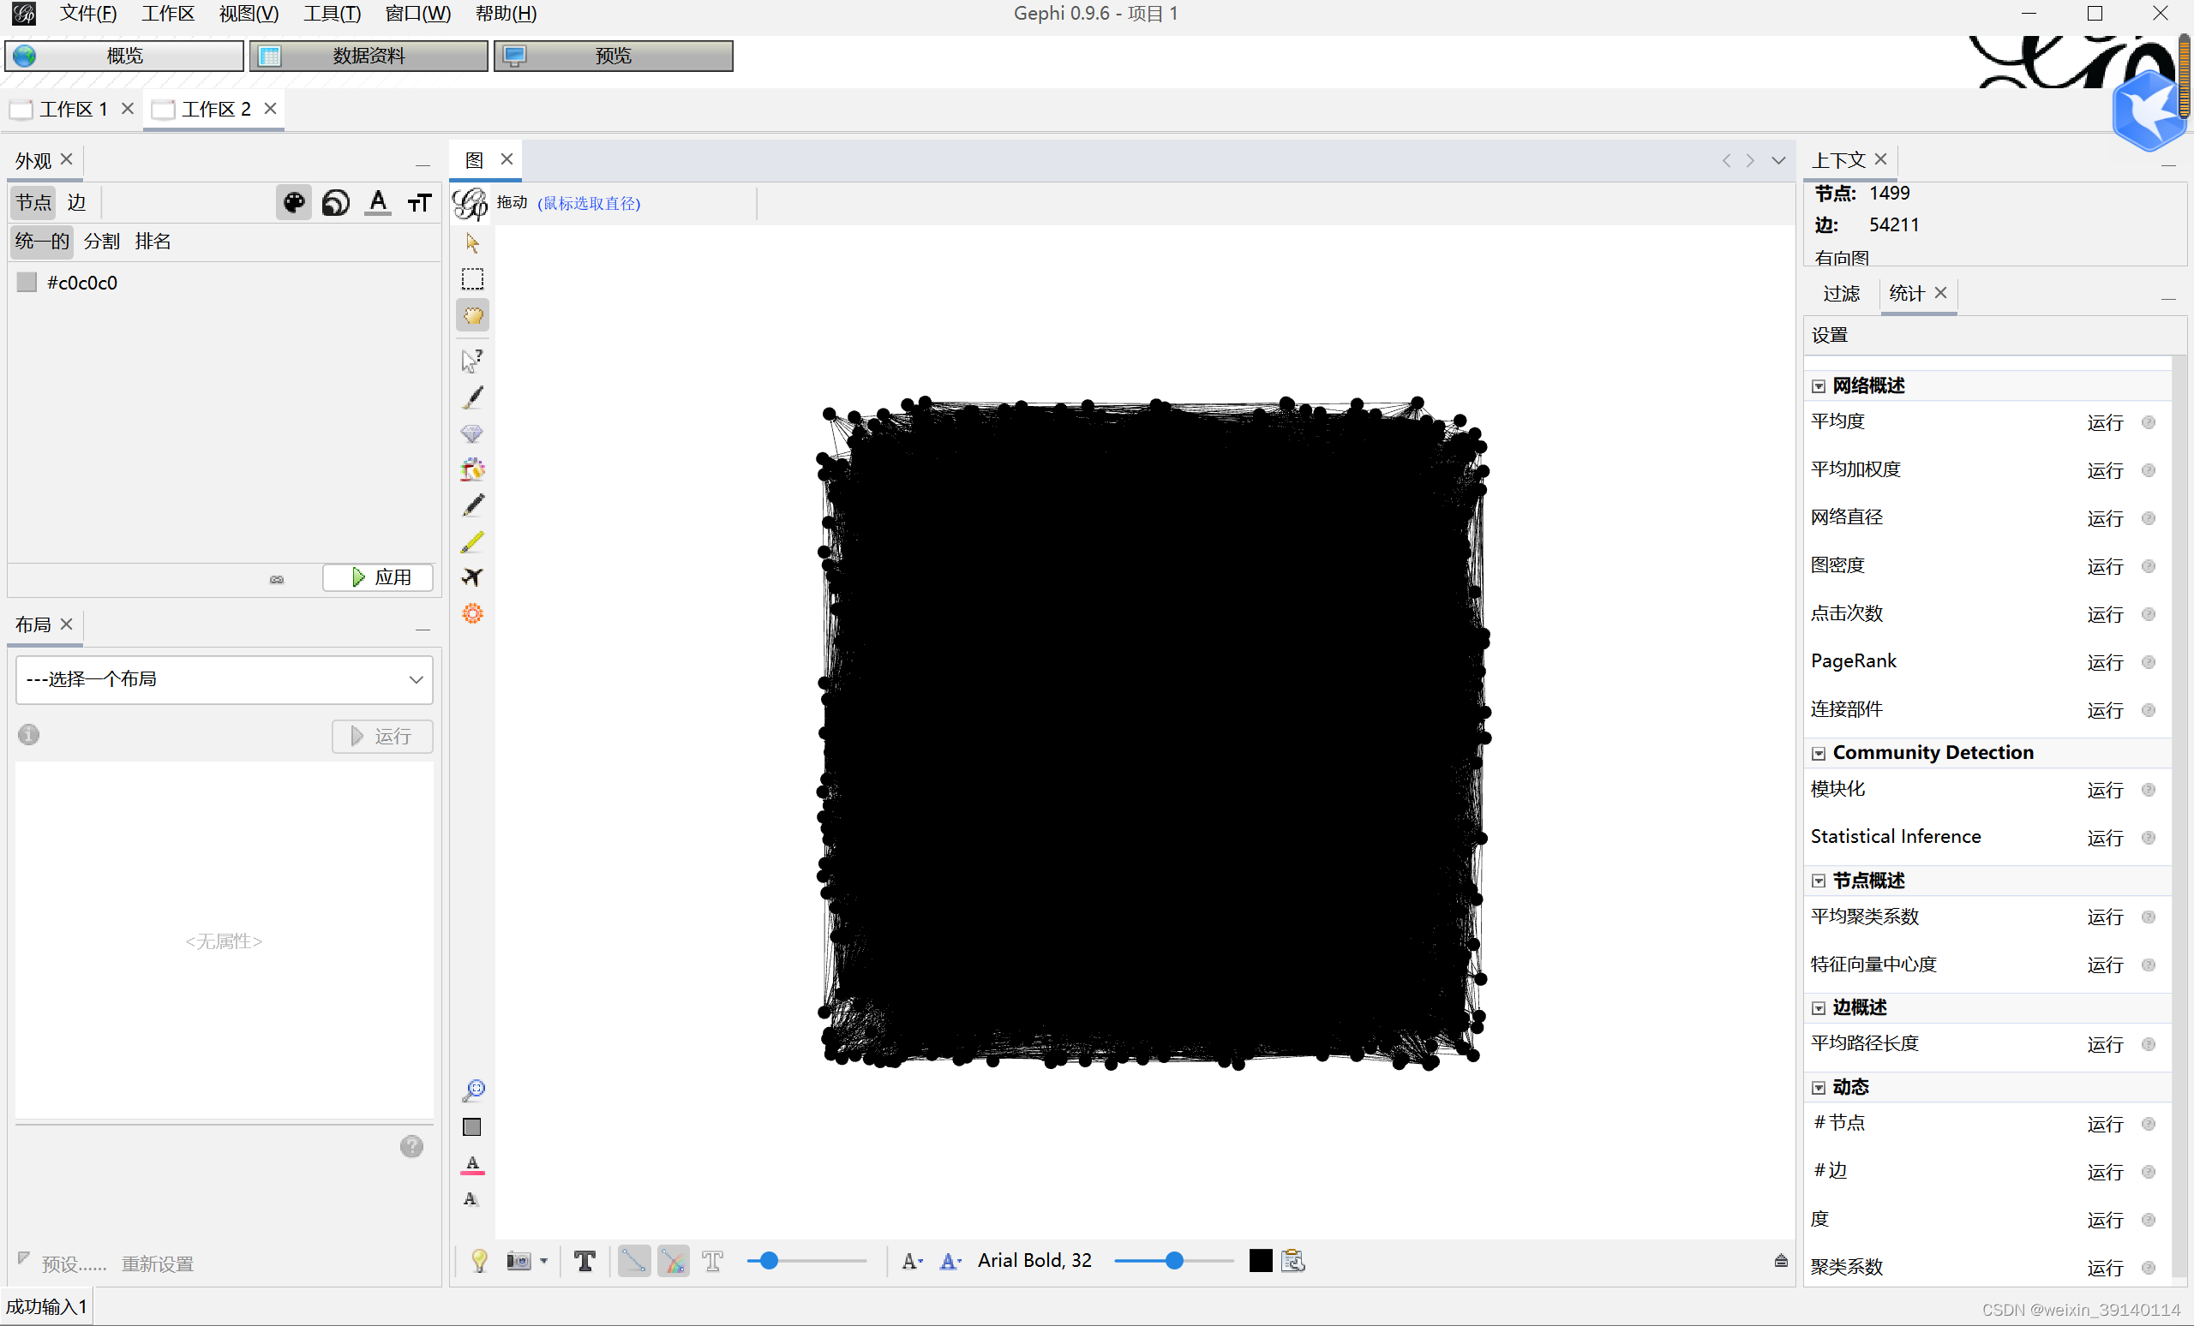Select the paintbrush painter tool

tap(473, 397)
